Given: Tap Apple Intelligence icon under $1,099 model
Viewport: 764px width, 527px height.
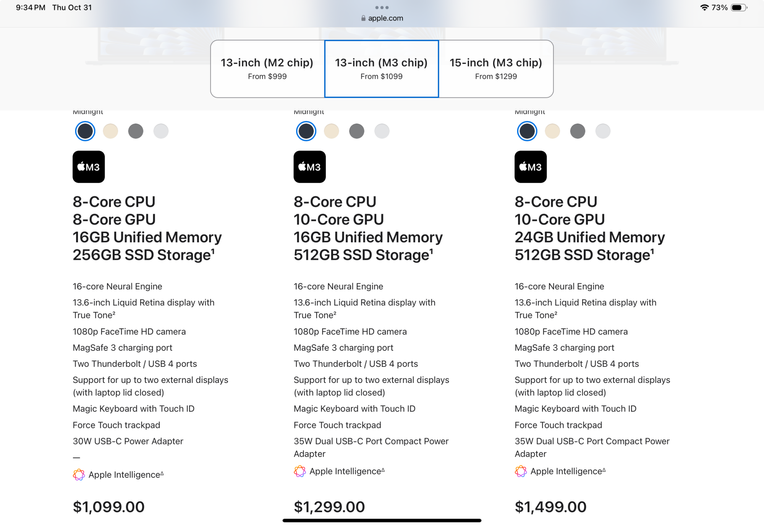Looking at the screenshot, I should (79, 474).
